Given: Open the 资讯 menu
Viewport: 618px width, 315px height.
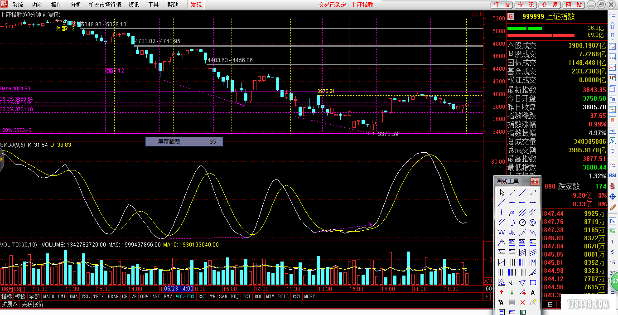Looking at the screenshot, I should (134, 5).
